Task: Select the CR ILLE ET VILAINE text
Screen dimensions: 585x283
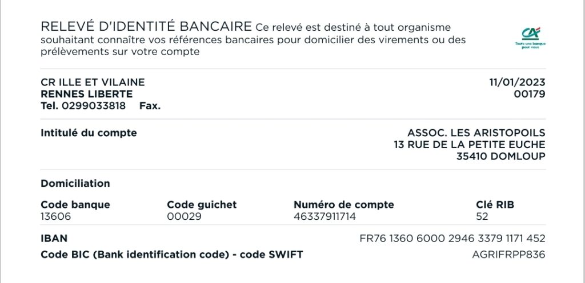Action: click(x=93, y=82)
